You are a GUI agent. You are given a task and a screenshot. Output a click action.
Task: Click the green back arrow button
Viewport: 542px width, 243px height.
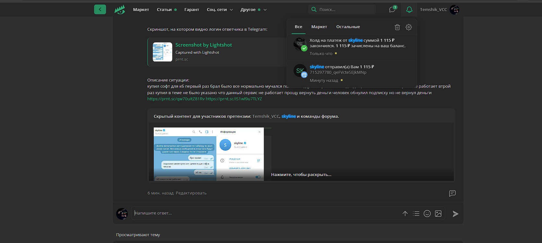(x=100, y=9)
